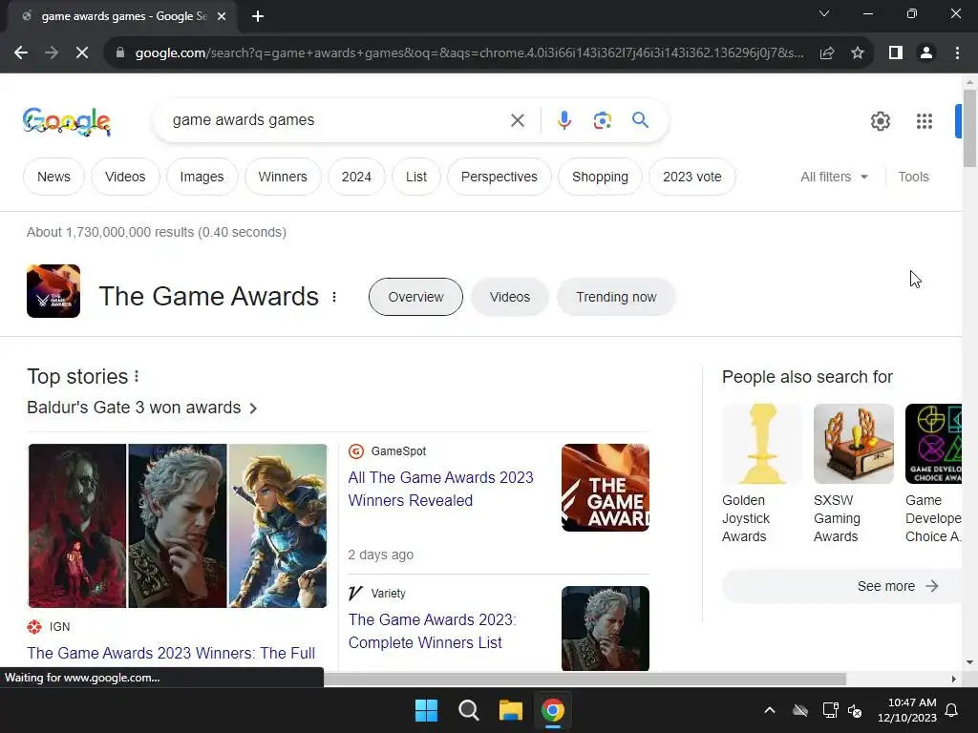The height and width of the screenshot is (733, 978).
Task: Click the muted volume tray icon
Action: pos(855,710)
